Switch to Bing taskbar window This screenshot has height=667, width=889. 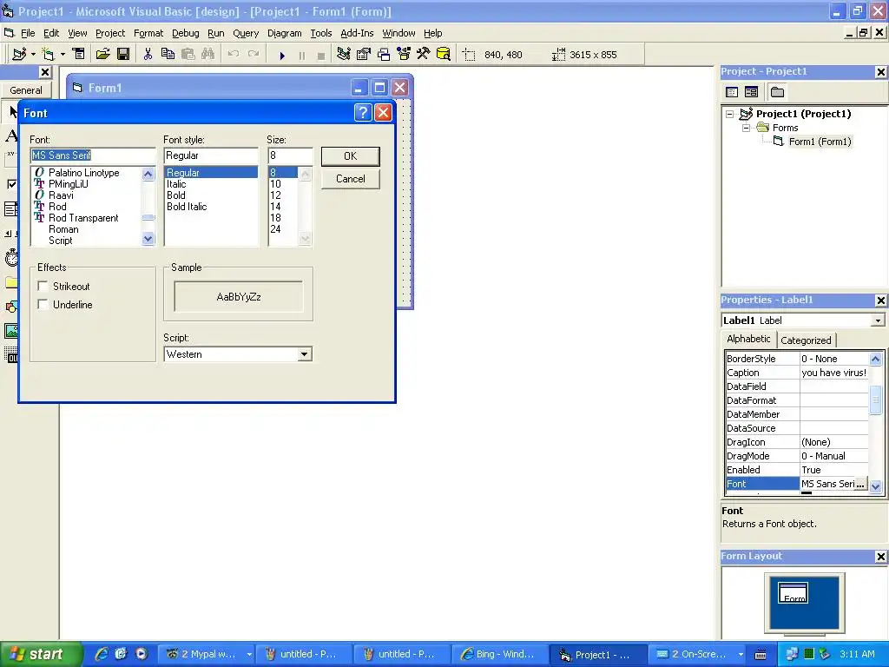coord(500,654)
